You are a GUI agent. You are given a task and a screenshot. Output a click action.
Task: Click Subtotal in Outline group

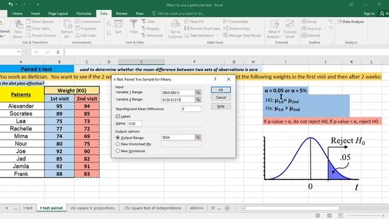click(x=311, y=35)
